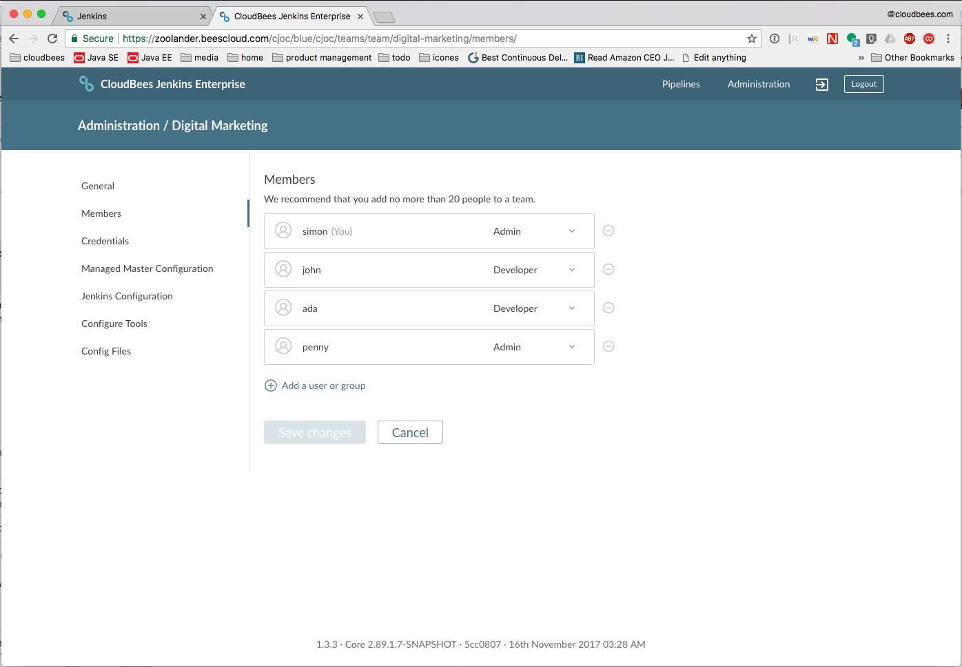Click simon's user avatar icon

tap(283, 231)
